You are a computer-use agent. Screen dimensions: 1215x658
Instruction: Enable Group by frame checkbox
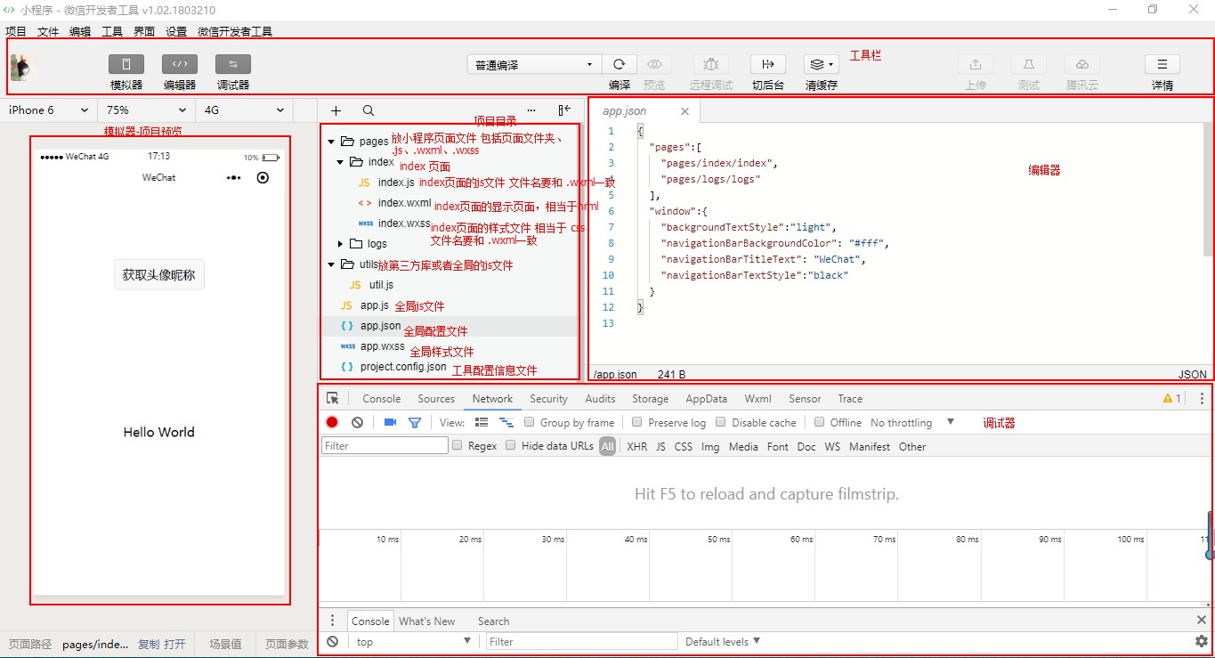(x=530, y=422)
